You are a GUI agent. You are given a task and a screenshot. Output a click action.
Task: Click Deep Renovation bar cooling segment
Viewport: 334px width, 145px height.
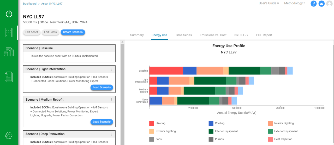[156, 101]
